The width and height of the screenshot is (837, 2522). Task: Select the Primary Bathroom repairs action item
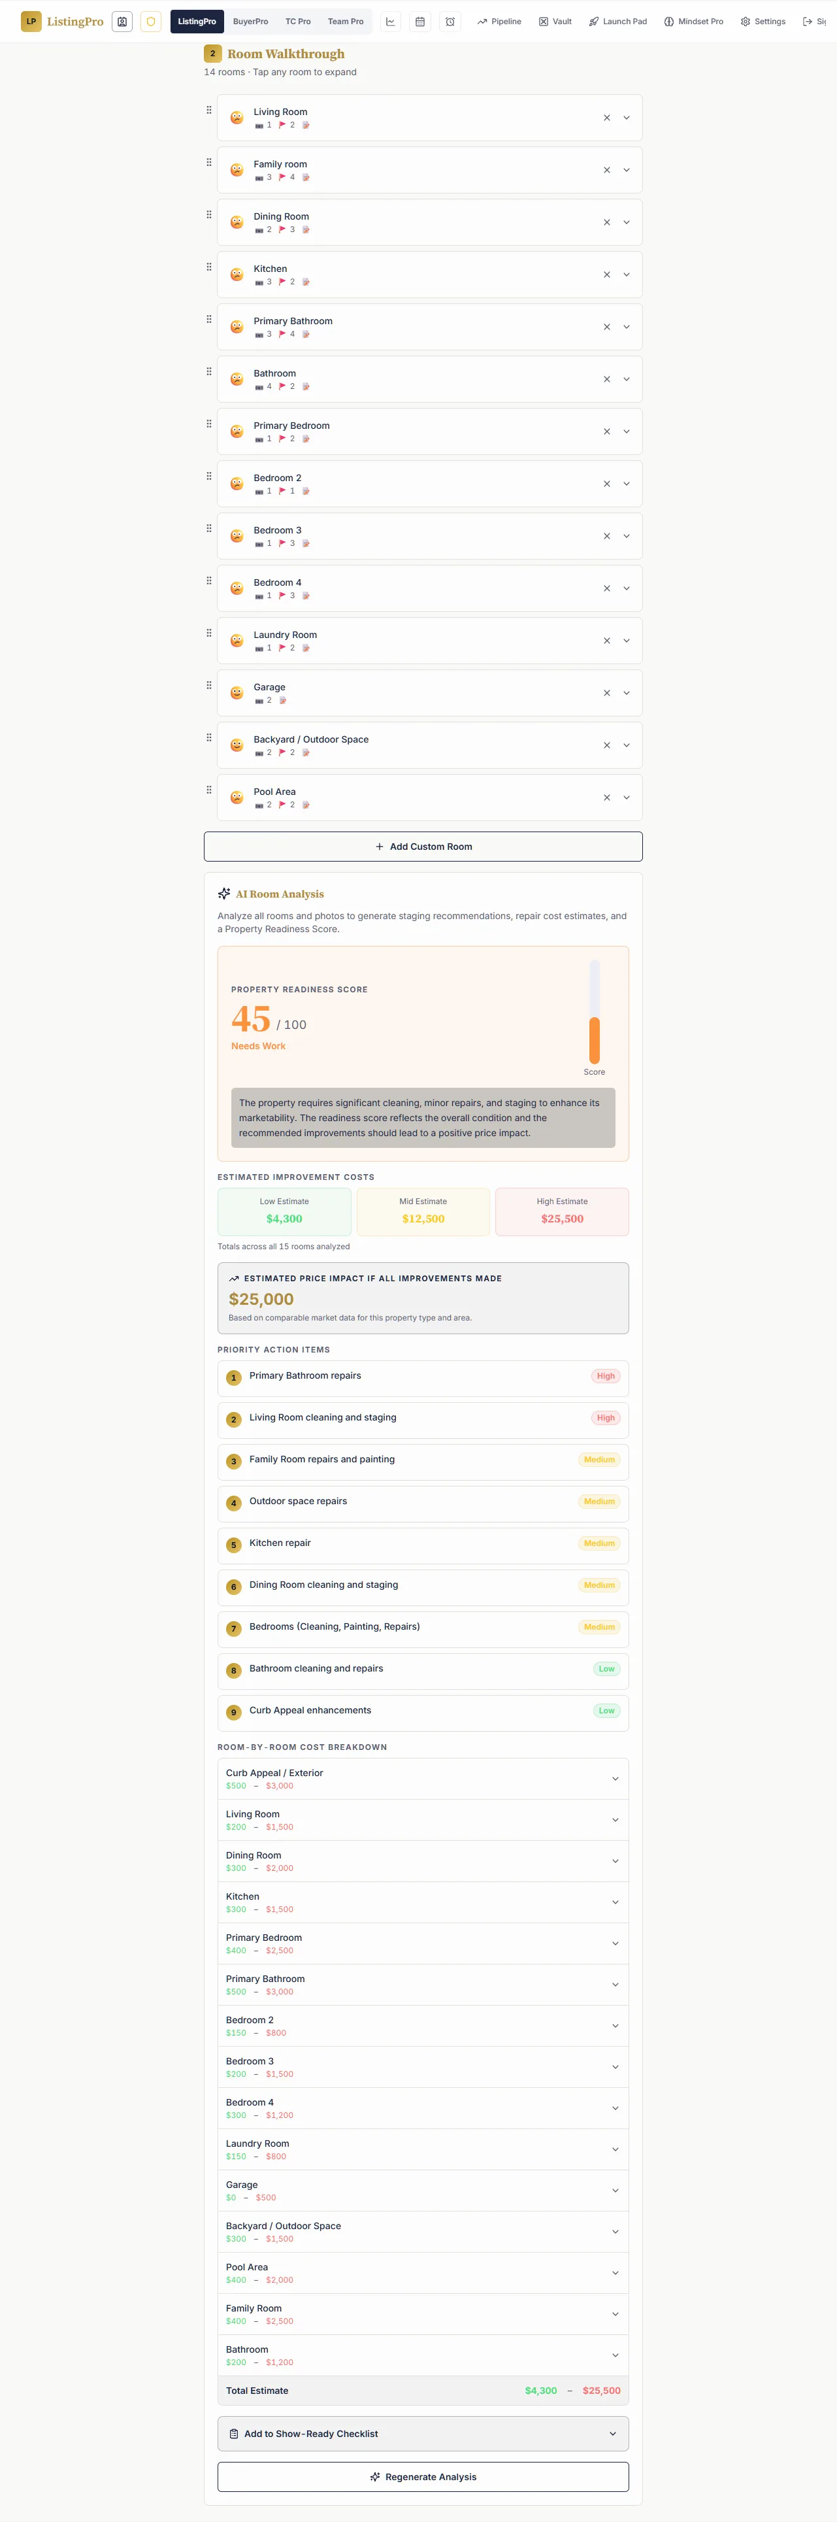pyautogui.click(x=423, y=1377)
